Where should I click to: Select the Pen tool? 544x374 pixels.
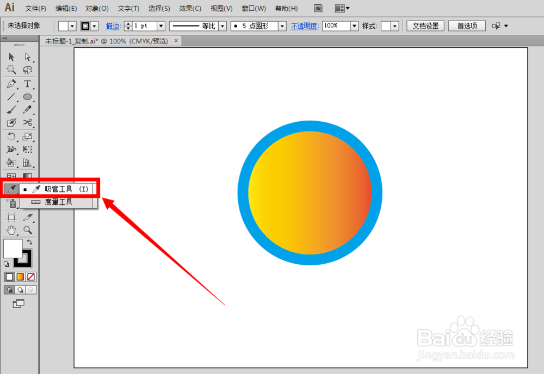(11, 84)
